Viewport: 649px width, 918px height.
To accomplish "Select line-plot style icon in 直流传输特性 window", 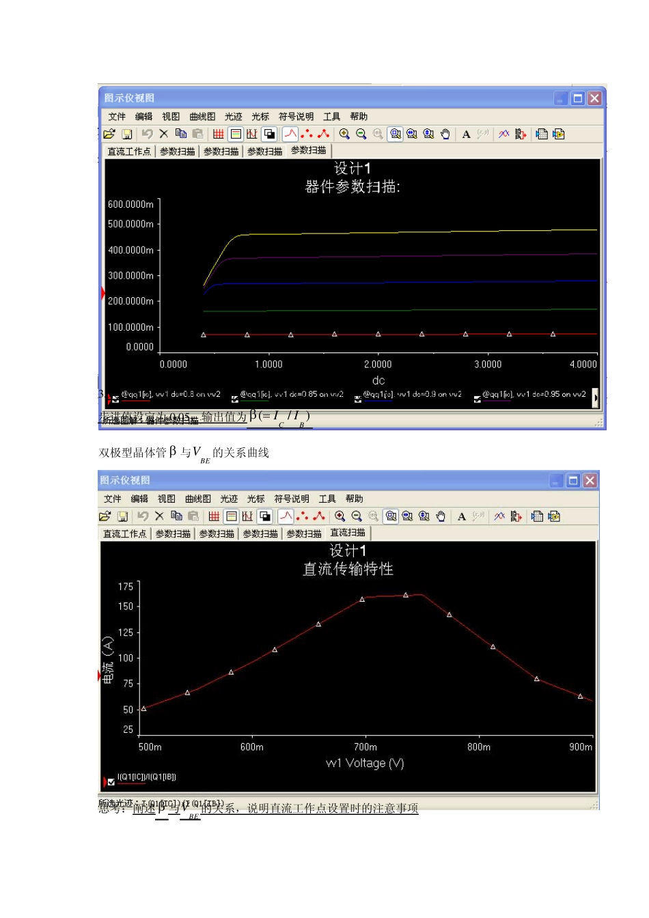I will pos(286,516).
